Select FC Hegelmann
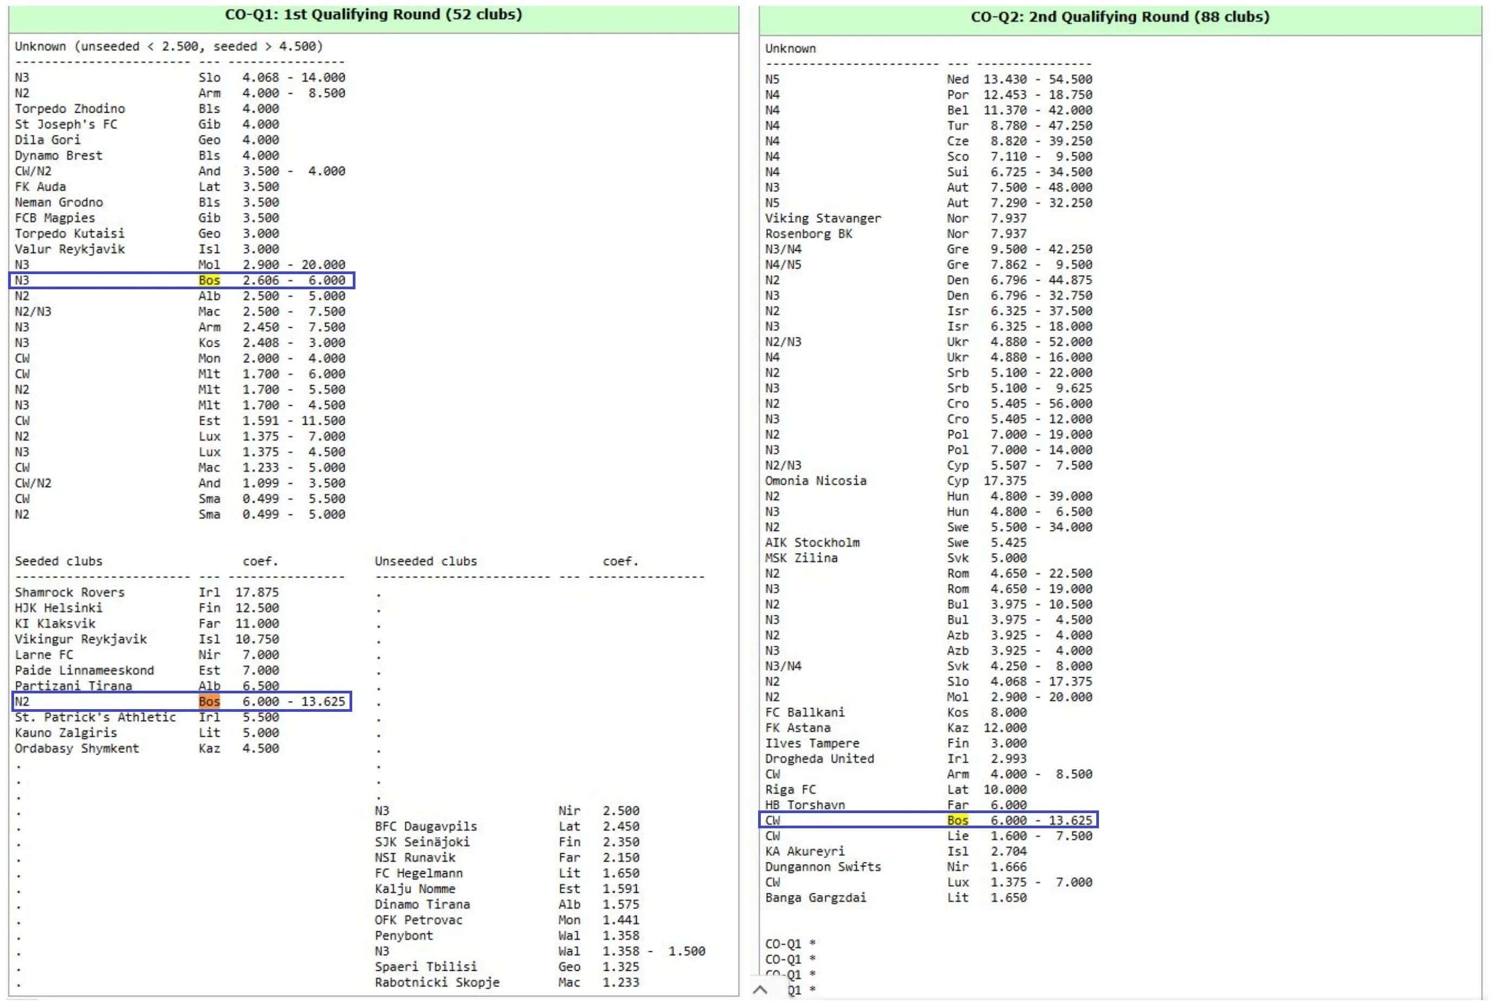This screenshot has width=1494, height=1006. click(x=418, y=873)
